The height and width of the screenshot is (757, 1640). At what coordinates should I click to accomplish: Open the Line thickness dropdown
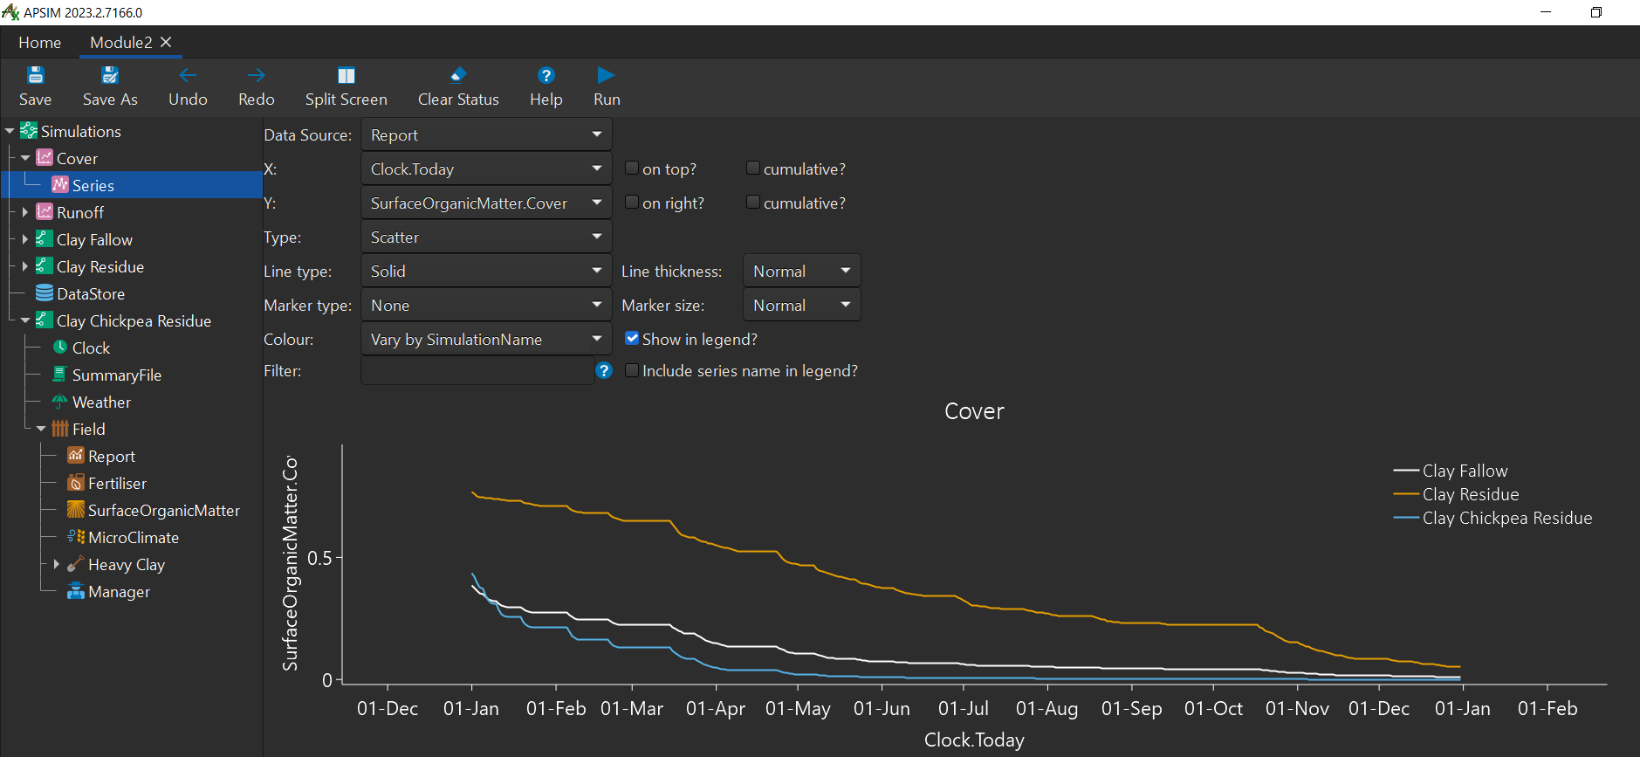(802, 272)
